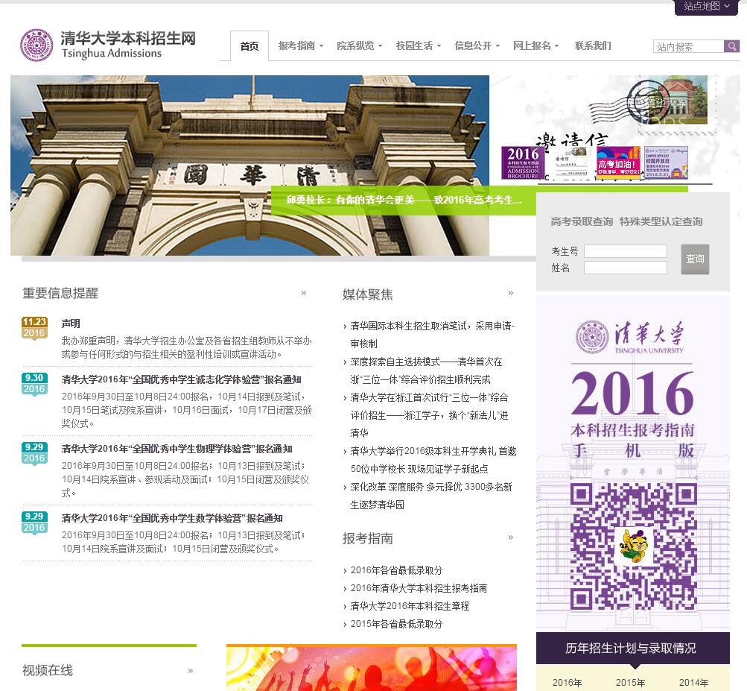
Task: Open 全国优秀中学生物理学体验营 notice
Action: point(177,449)
